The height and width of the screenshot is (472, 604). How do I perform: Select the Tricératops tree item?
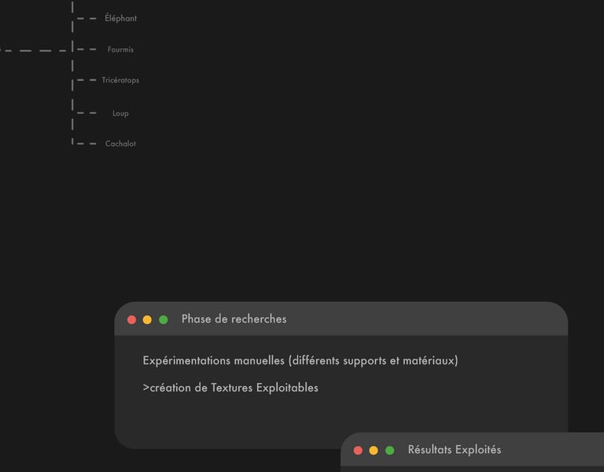click(120, 80)
